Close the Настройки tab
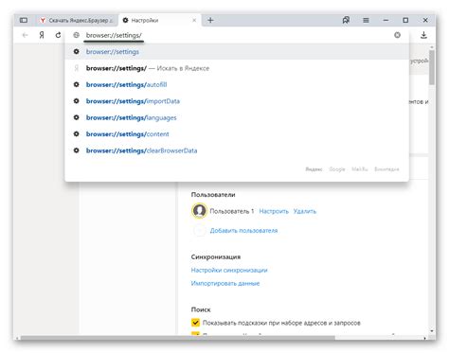This screenshot has height=353, width=449. (194, 20)
